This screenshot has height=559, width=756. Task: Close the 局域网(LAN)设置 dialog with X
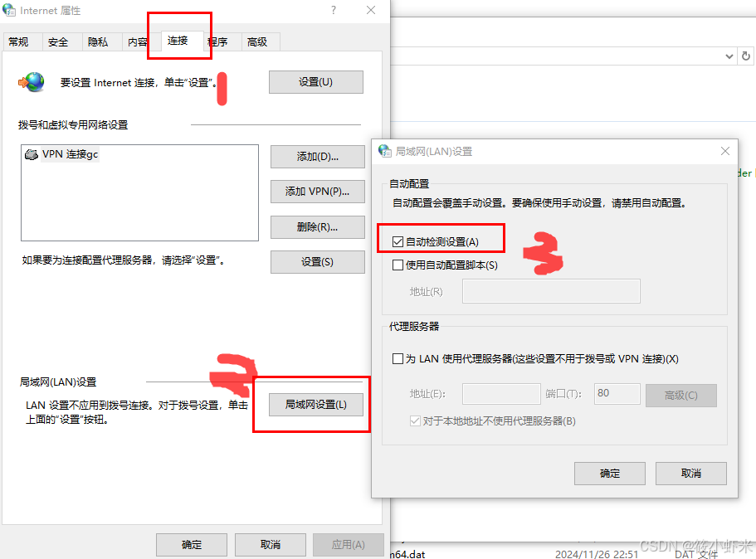click(x=725, y=151)
